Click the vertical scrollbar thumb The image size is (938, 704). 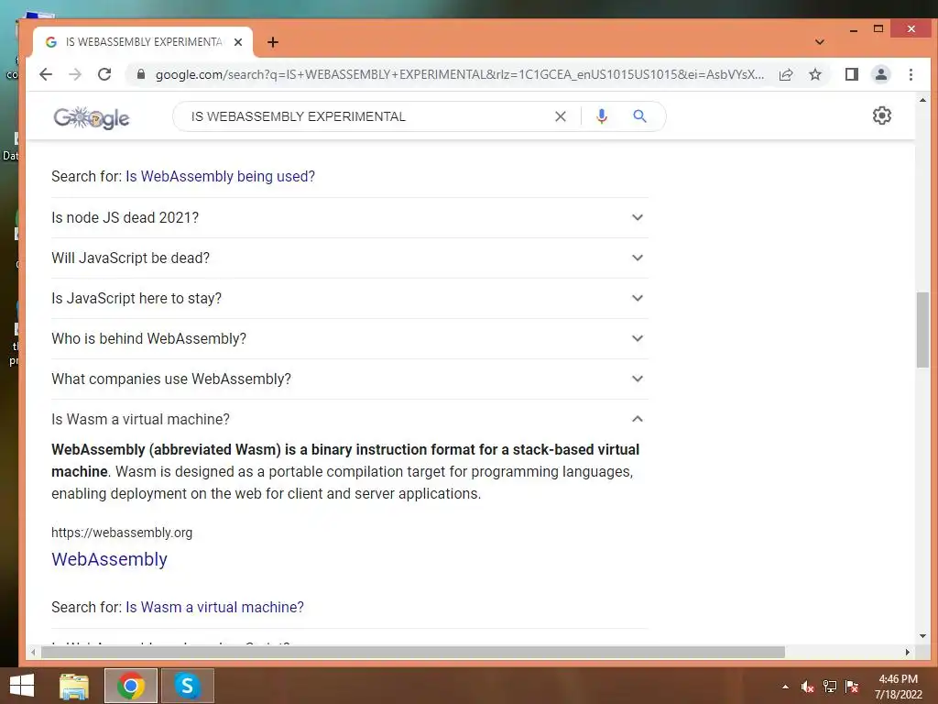pos(922,329)
